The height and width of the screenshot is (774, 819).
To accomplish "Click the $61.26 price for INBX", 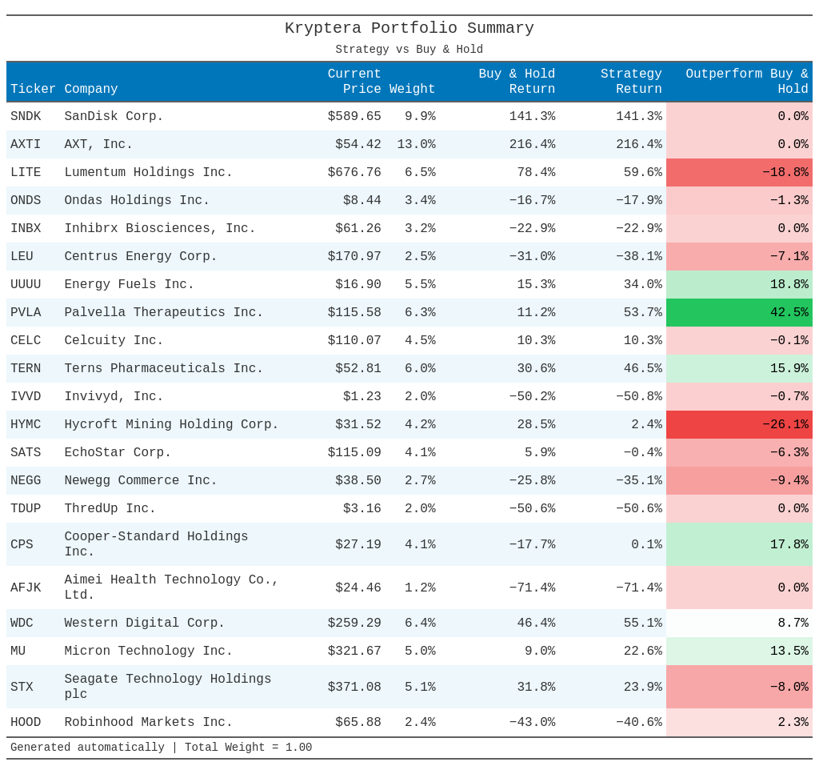I will pos(358,228).
